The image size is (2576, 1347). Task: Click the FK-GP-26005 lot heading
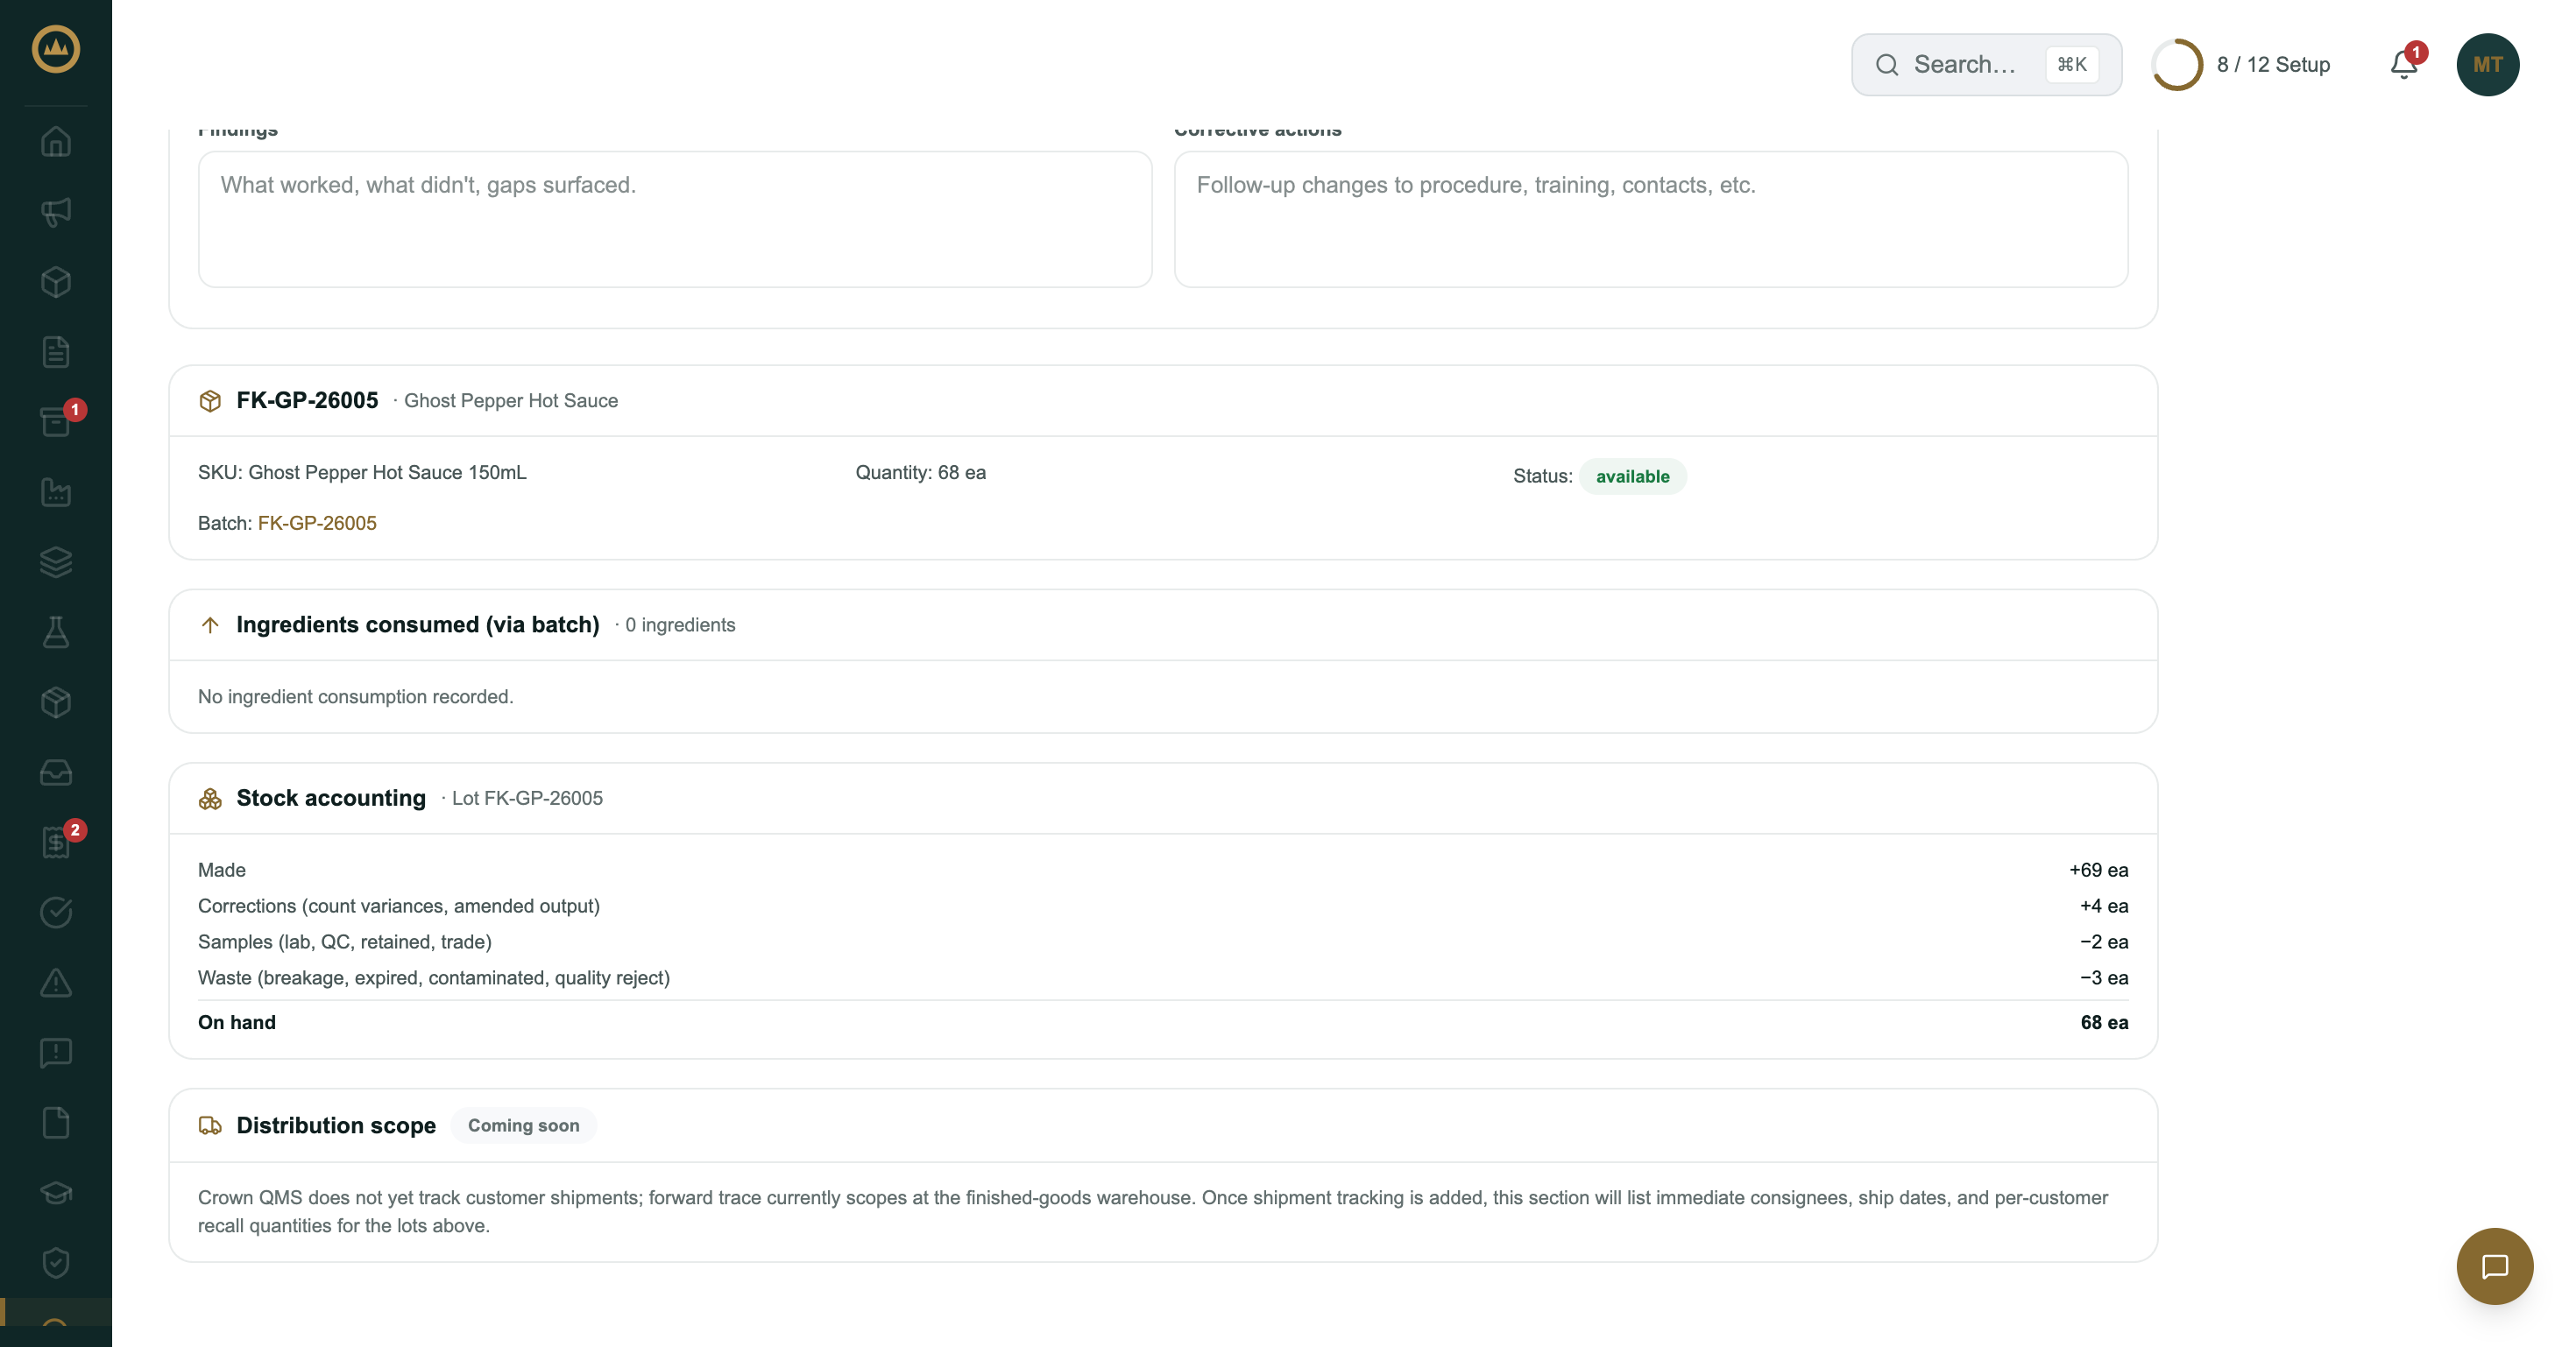coord(307,401)
